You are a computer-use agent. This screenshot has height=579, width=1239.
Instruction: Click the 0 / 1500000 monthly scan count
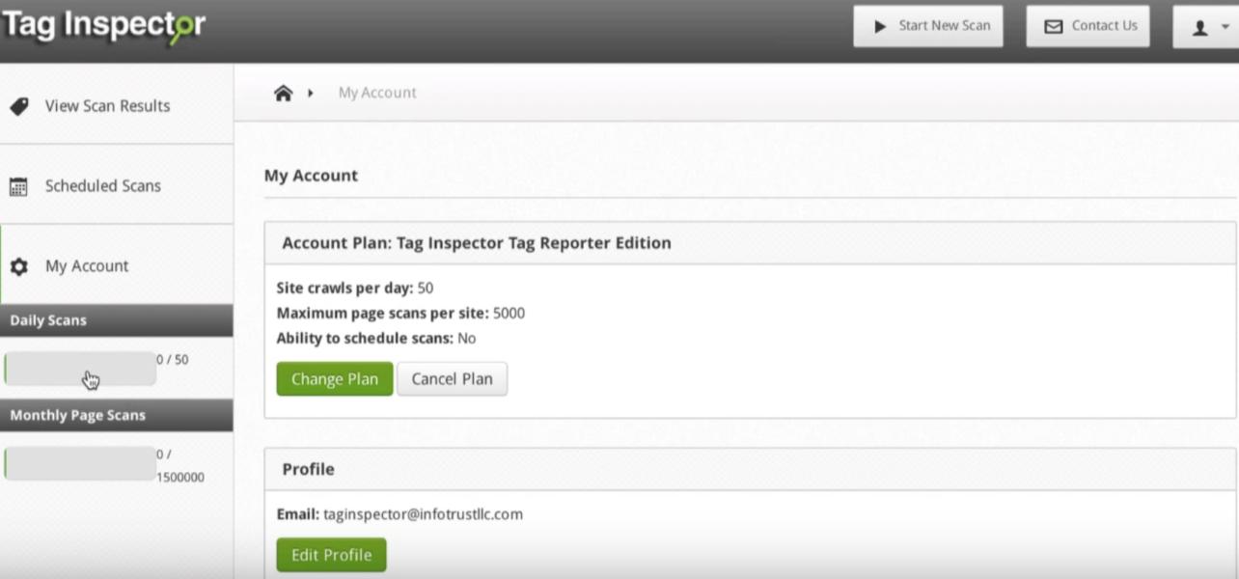[x=180, y=465]
